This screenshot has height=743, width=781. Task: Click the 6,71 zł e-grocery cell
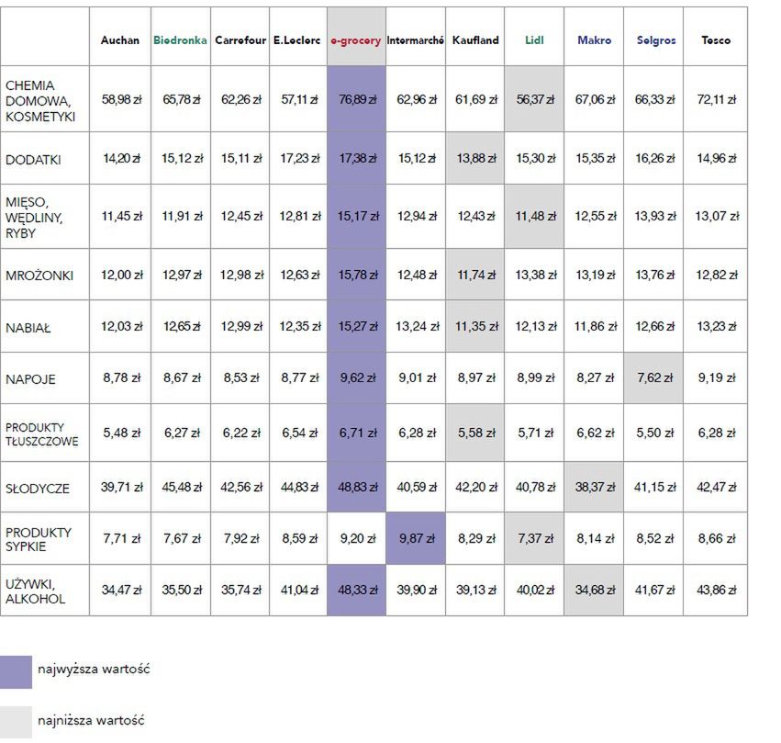(x=357, y=433)
